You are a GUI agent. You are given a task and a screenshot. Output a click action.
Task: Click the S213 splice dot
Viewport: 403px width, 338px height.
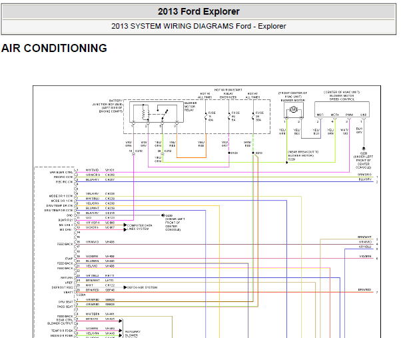point(253,153)
